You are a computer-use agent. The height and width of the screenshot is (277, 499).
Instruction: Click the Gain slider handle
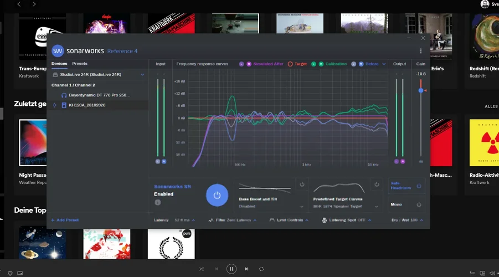click(x=421, y=90)
